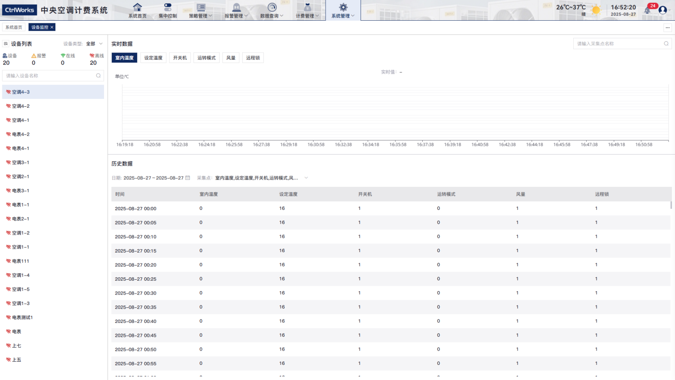The image size is (675, 380).
Task: Click the 集中控制 toggle icon
Action: (168, 7)
